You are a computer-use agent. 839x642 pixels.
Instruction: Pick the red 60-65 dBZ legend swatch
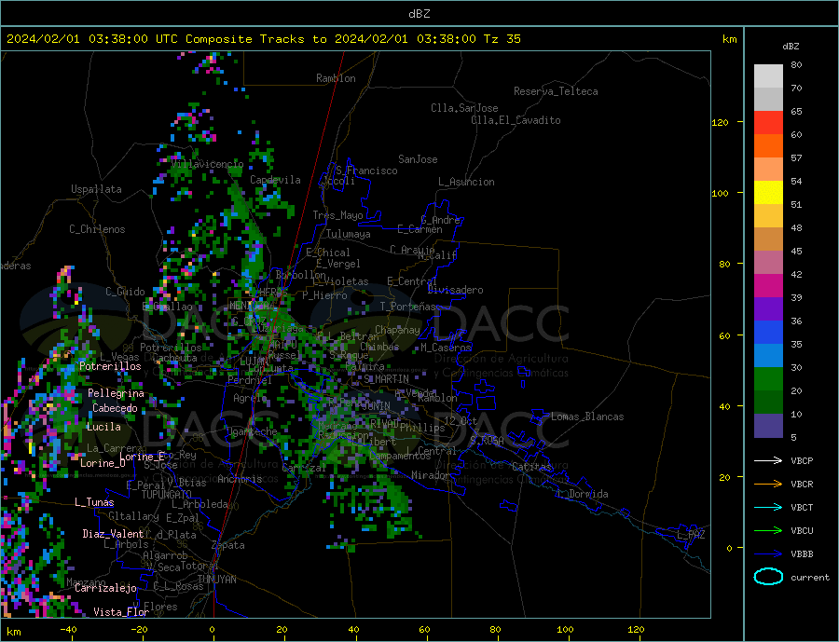tap(768, 122)
